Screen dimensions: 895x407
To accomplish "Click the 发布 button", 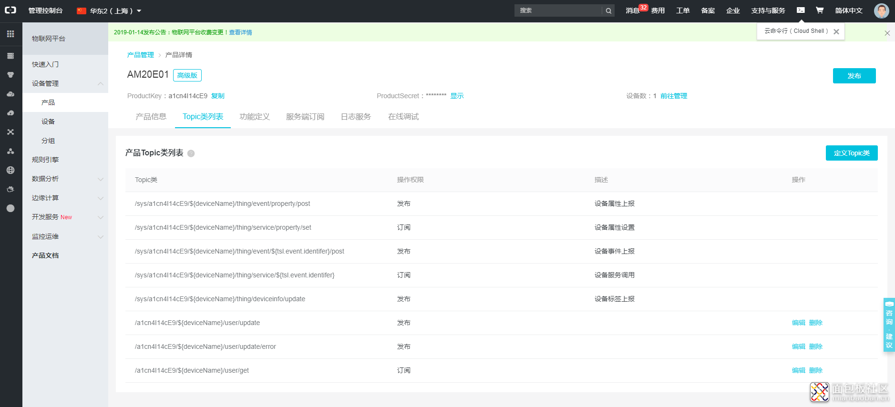I will pos(854,76).
